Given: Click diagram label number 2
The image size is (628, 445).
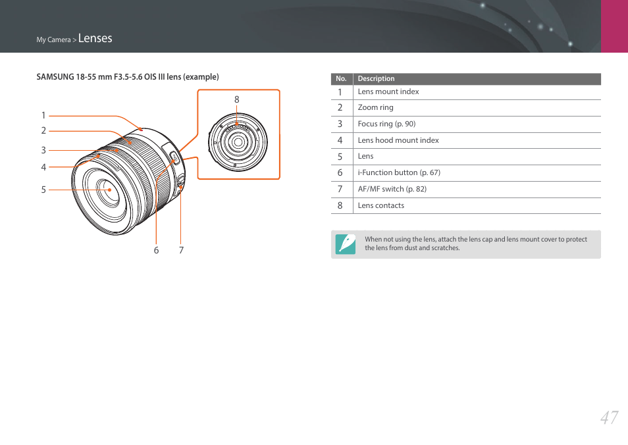Looking at the screenshot, I should click(43, 130).
